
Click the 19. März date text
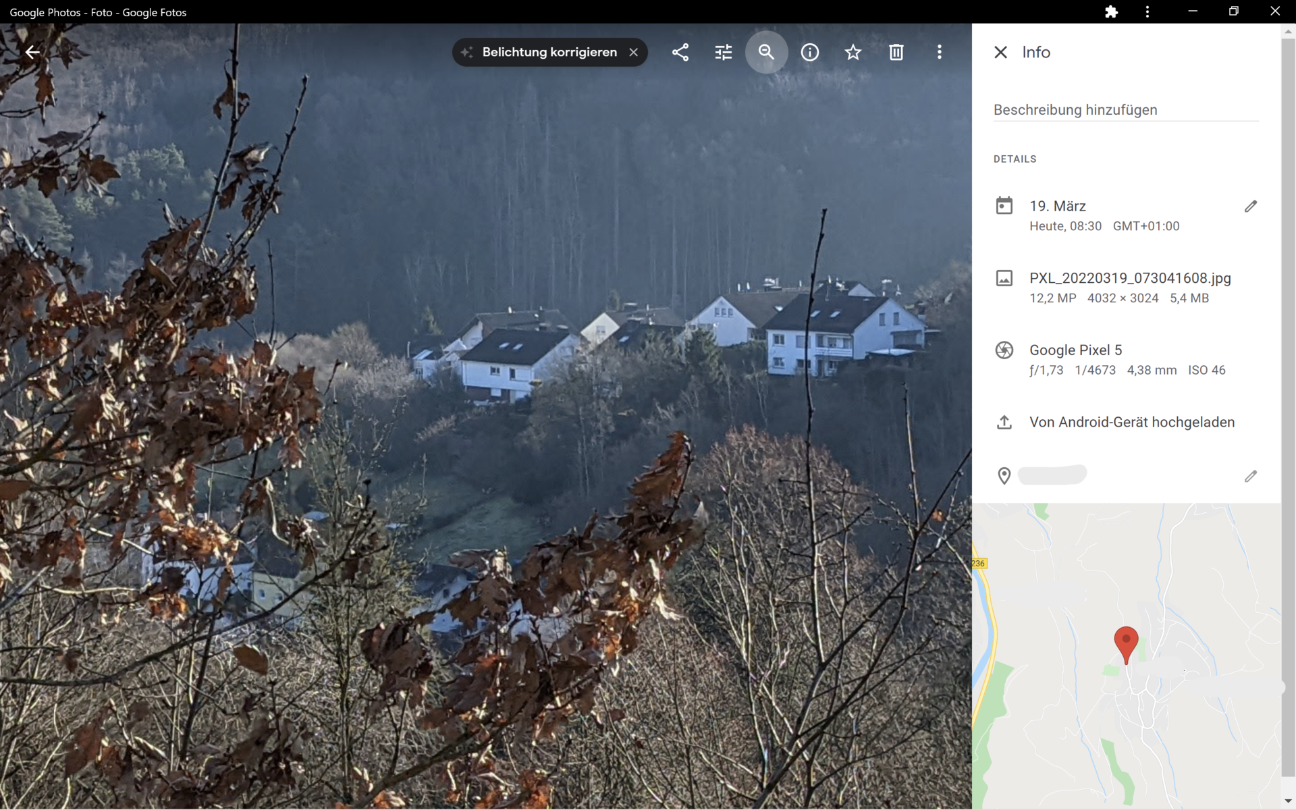coord(1058,206)
